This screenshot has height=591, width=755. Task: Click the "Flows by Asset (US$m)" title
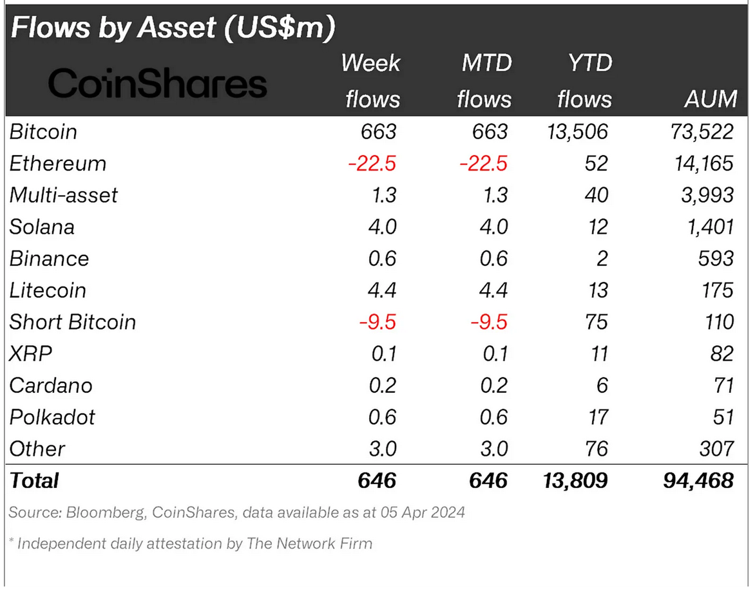point(173,29)
